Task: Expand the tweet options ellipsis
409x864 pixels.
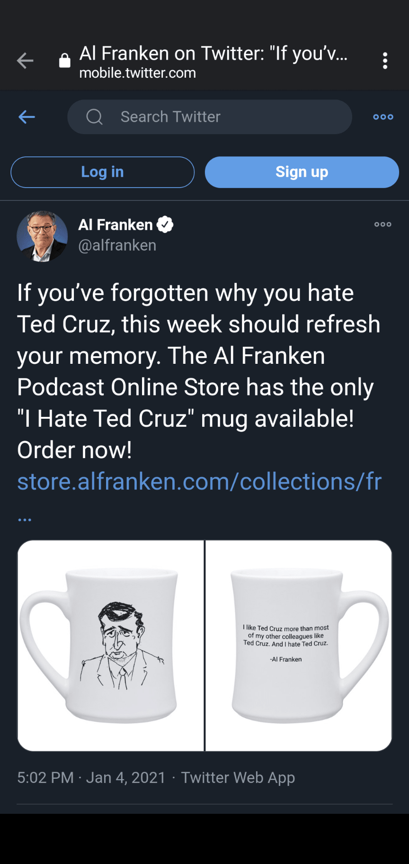Action: click(x=382, y=225)
